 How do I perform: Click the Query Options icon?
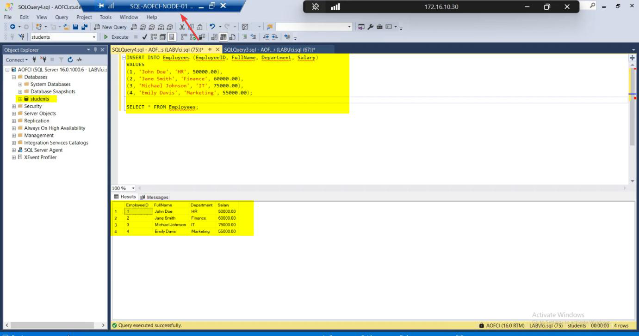pos(162,37)
